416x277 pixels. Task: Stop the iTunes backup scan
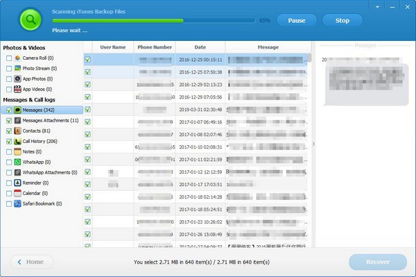tap(343, 20)
